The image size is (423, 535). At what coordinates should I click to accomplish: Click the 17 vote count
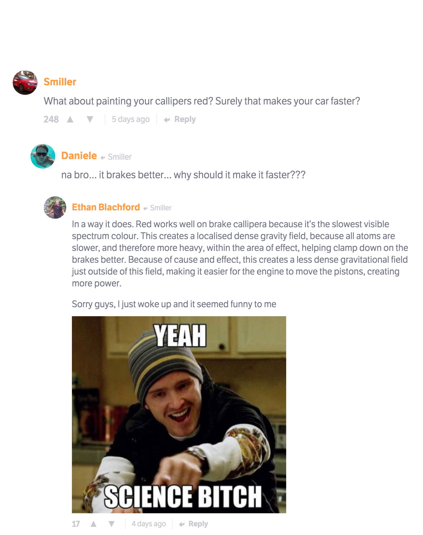pos(76,524)
